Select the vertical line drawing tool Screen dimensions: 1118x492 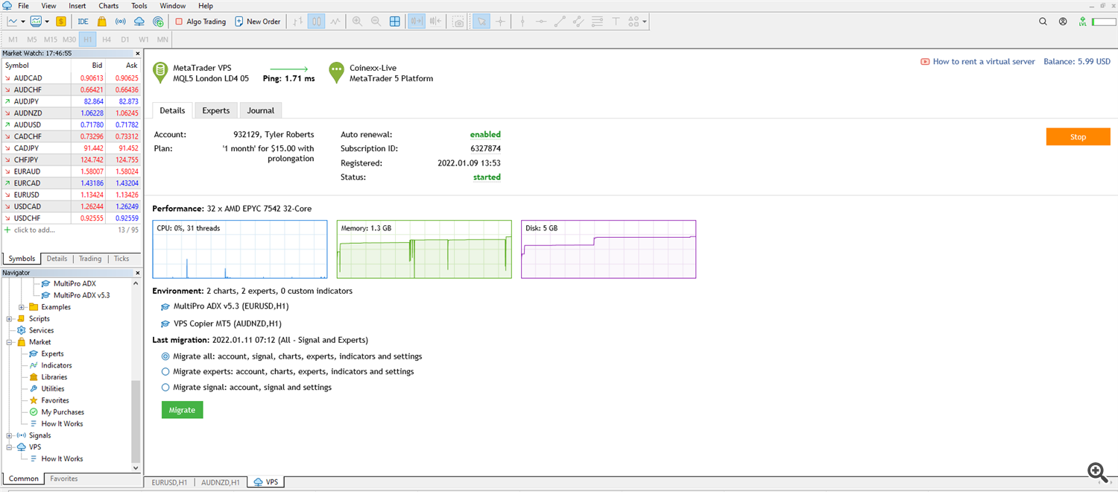pos(522,22)
